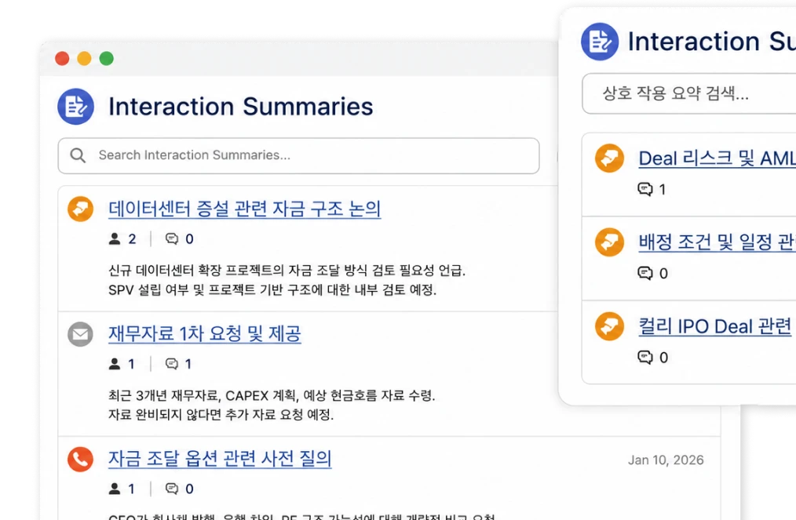Click the red phone icon beside 자금 조달 옵션
796x520 pixels.
(81, 459)
